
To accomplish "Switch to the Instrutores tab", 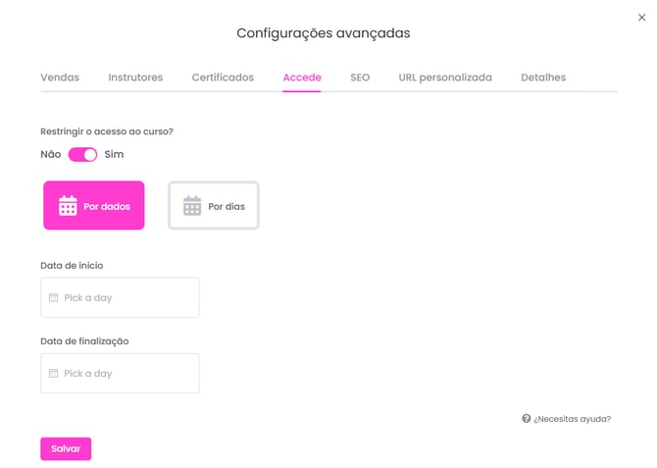I will coord(135,78).
